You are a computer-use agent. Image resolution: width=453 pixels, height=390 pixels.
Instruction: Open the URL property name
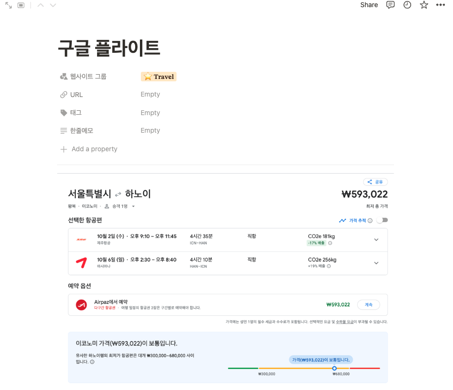[76, 95]
